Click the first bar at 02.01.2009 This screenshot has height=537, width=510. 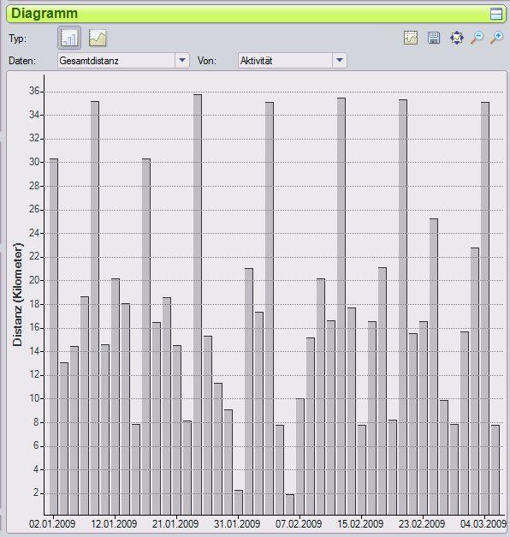(x=54, y=337)
